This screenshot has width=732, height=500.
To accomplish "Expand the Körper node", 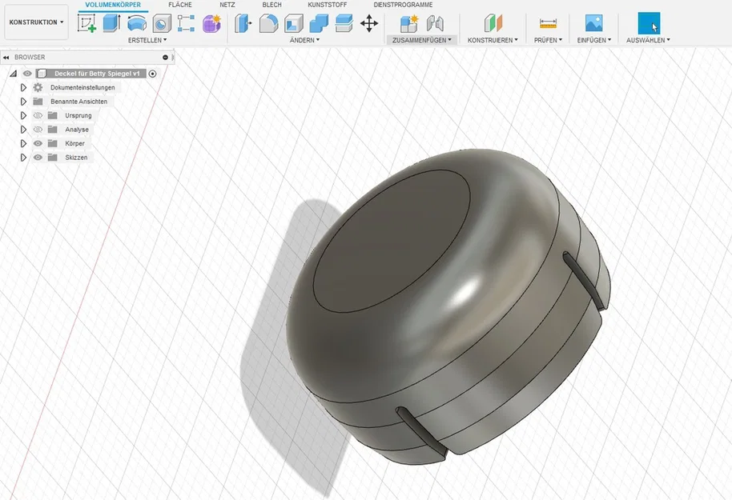I will [23, 143].
